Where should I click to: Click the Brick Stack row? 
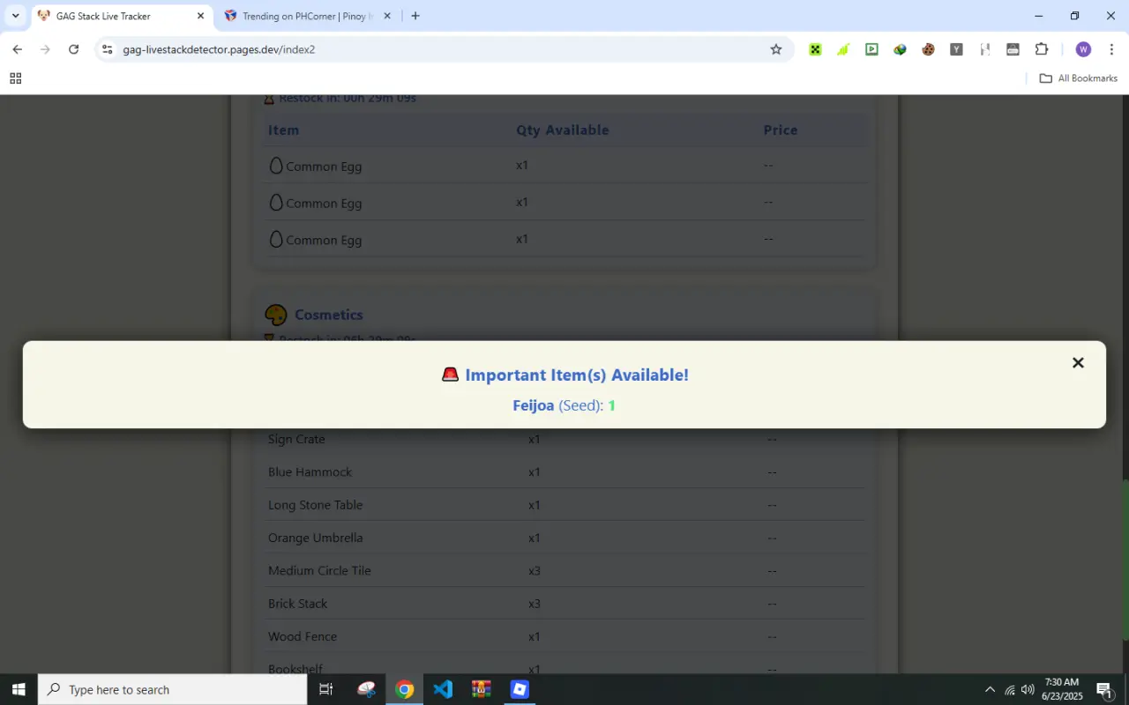tap(564, 603)
